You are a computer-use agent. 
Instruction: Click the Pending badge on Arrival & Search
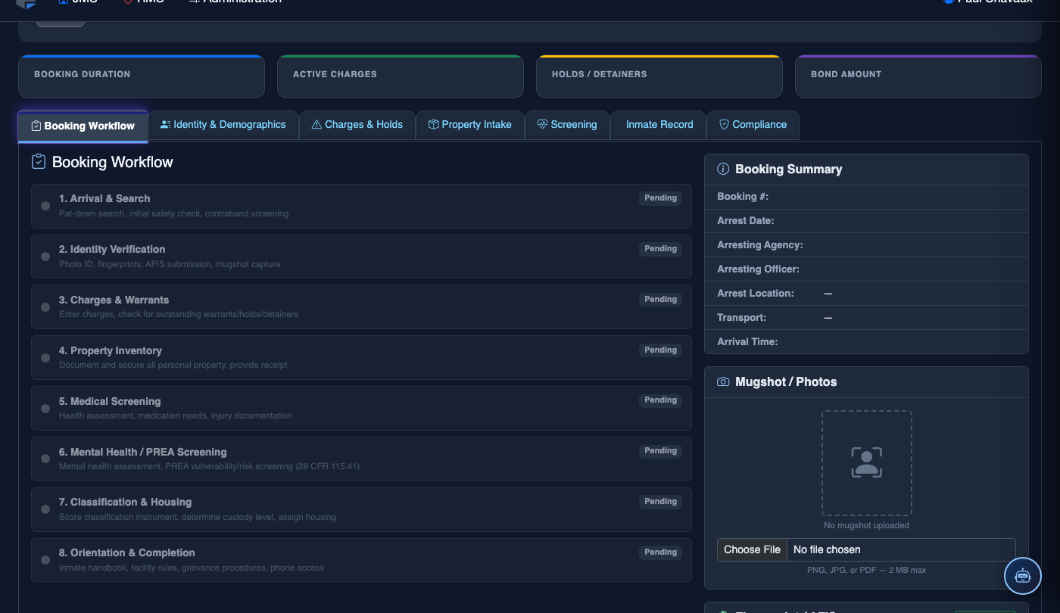[661, 198]
